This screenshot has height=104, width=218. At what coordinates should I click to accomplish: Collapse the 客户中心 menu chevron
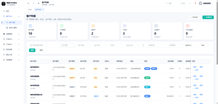19,16
